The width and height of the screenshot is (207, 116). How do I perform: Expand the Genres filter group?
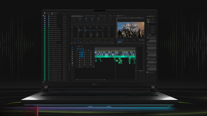tap(148, 30)
